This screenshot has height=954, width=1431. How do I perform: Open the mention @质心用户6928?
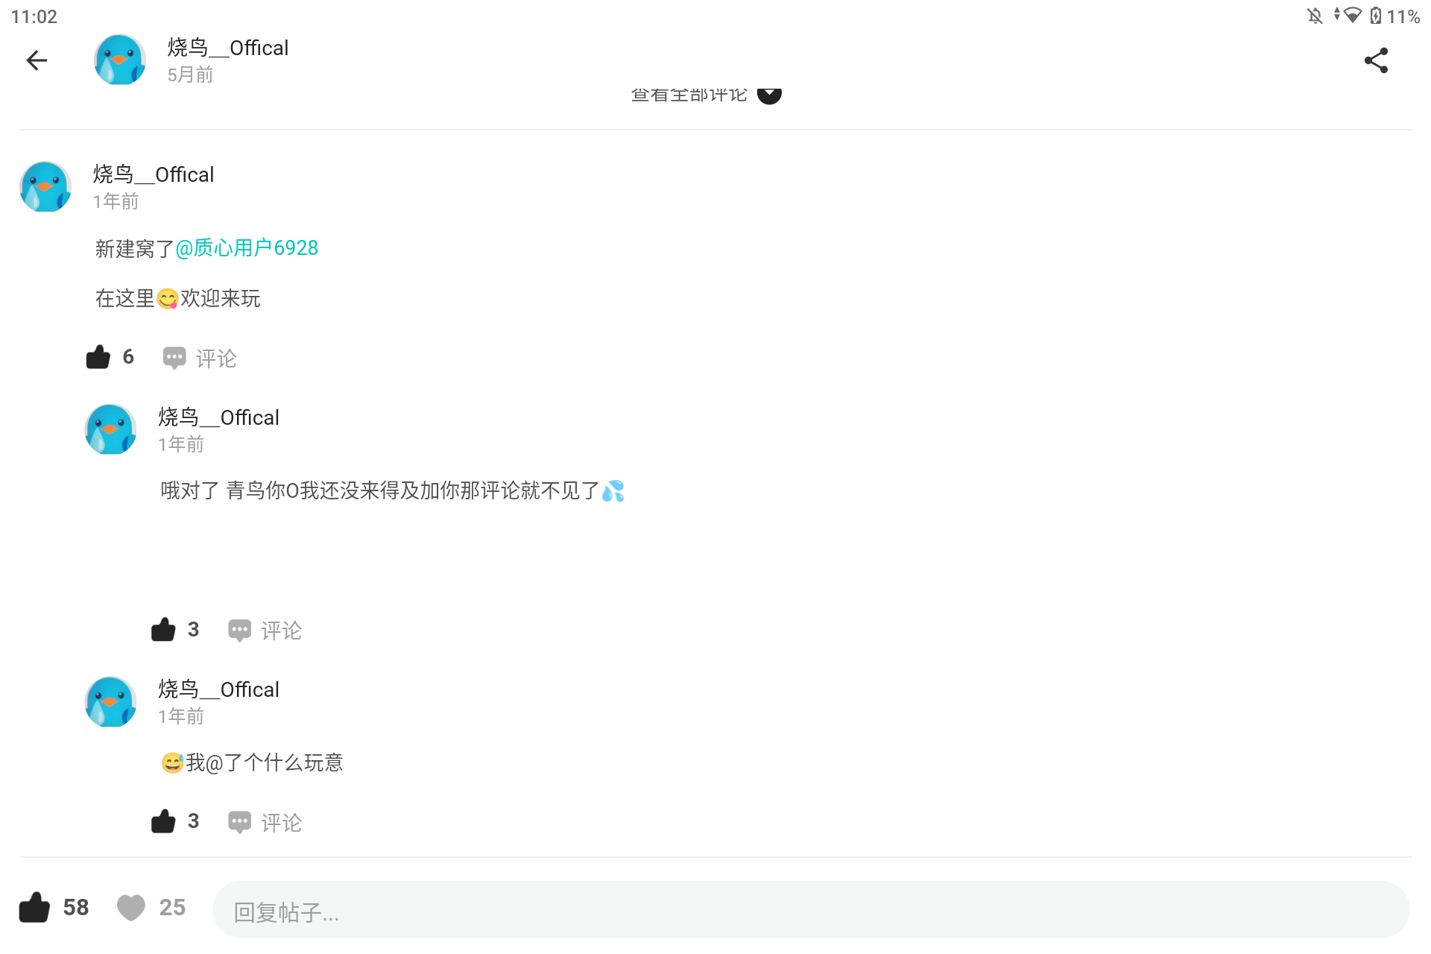(x=247, y=248)
